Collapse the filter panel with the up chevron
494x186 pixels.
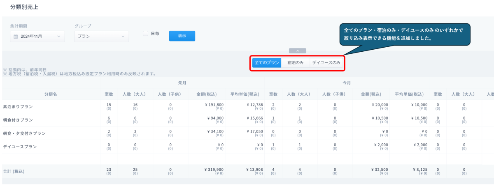pyautogui.click(x=297, y=51)
